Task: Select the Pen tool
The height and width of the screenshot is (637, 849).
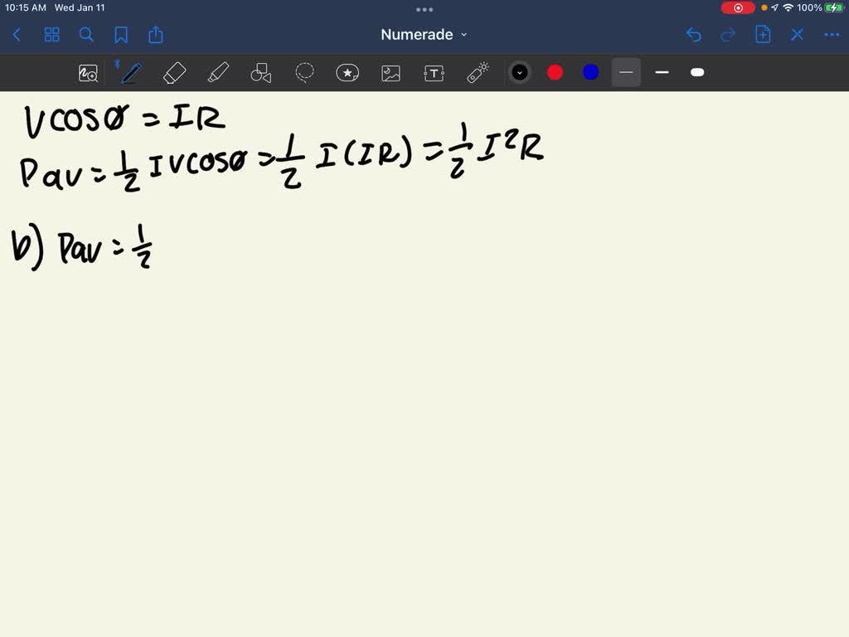Action: click(x=130, y=72)
